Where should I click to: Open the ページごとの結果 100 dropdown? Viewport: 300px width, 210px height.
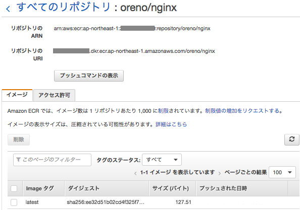pos(282,172)
